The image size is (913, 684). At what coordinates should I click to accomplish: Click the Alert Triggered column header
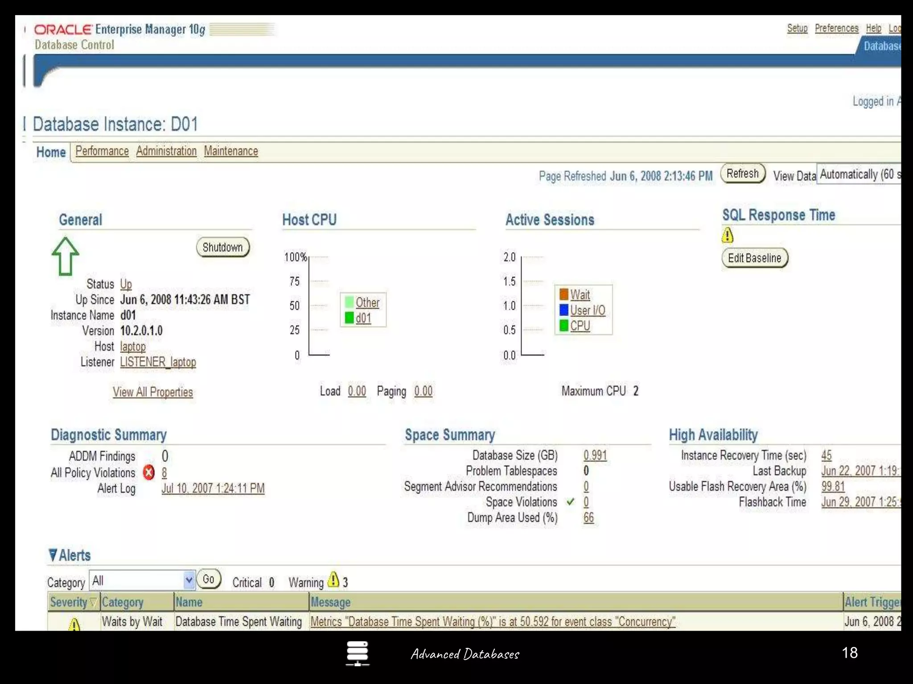point(873,602)
